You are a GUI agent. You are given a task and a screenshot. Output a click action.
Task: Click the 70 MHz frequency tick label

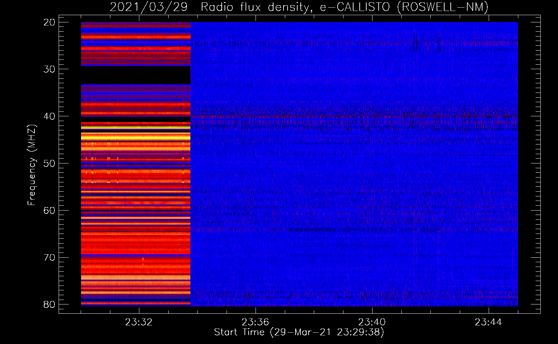point(50,258)
